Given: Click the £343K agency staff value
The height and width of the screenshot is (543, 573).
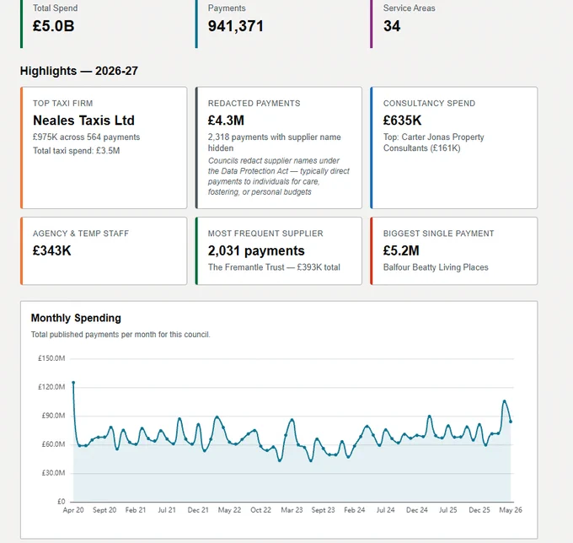Looking at the screenshot, I should 52,250.
